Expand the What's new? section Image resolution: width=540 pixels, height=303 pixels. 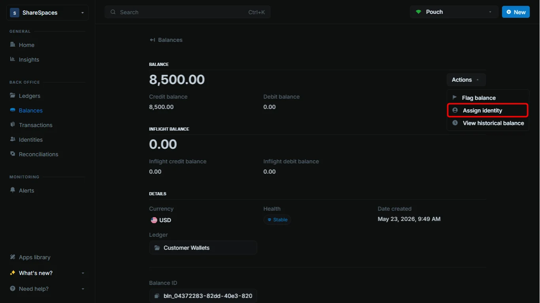[47, 273]
